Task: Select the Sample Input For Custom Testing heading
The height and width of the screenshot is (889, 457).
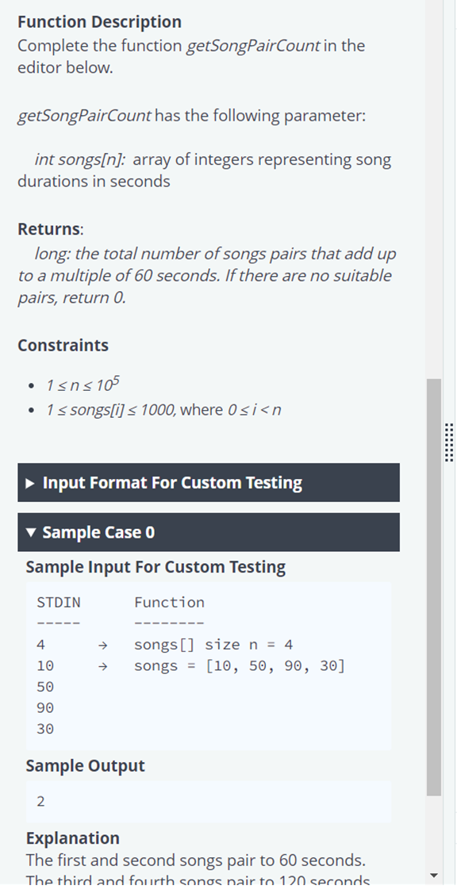Action: (x=151, y=566)
